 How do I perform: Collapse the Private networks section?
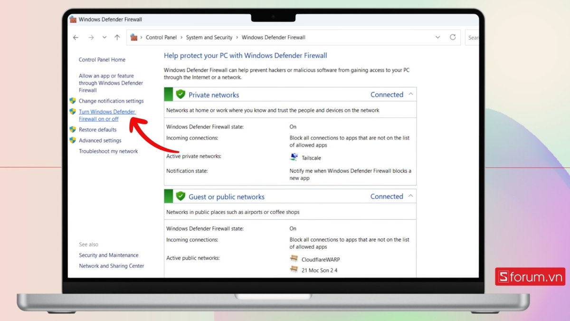(x=411, y=94)
